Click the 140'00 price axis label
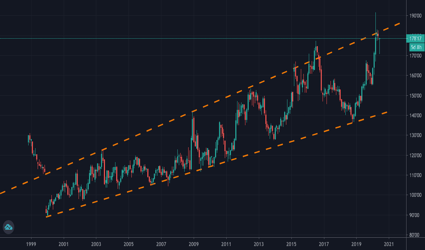Screen dimensions: 425x250 (x=415, y=115)
